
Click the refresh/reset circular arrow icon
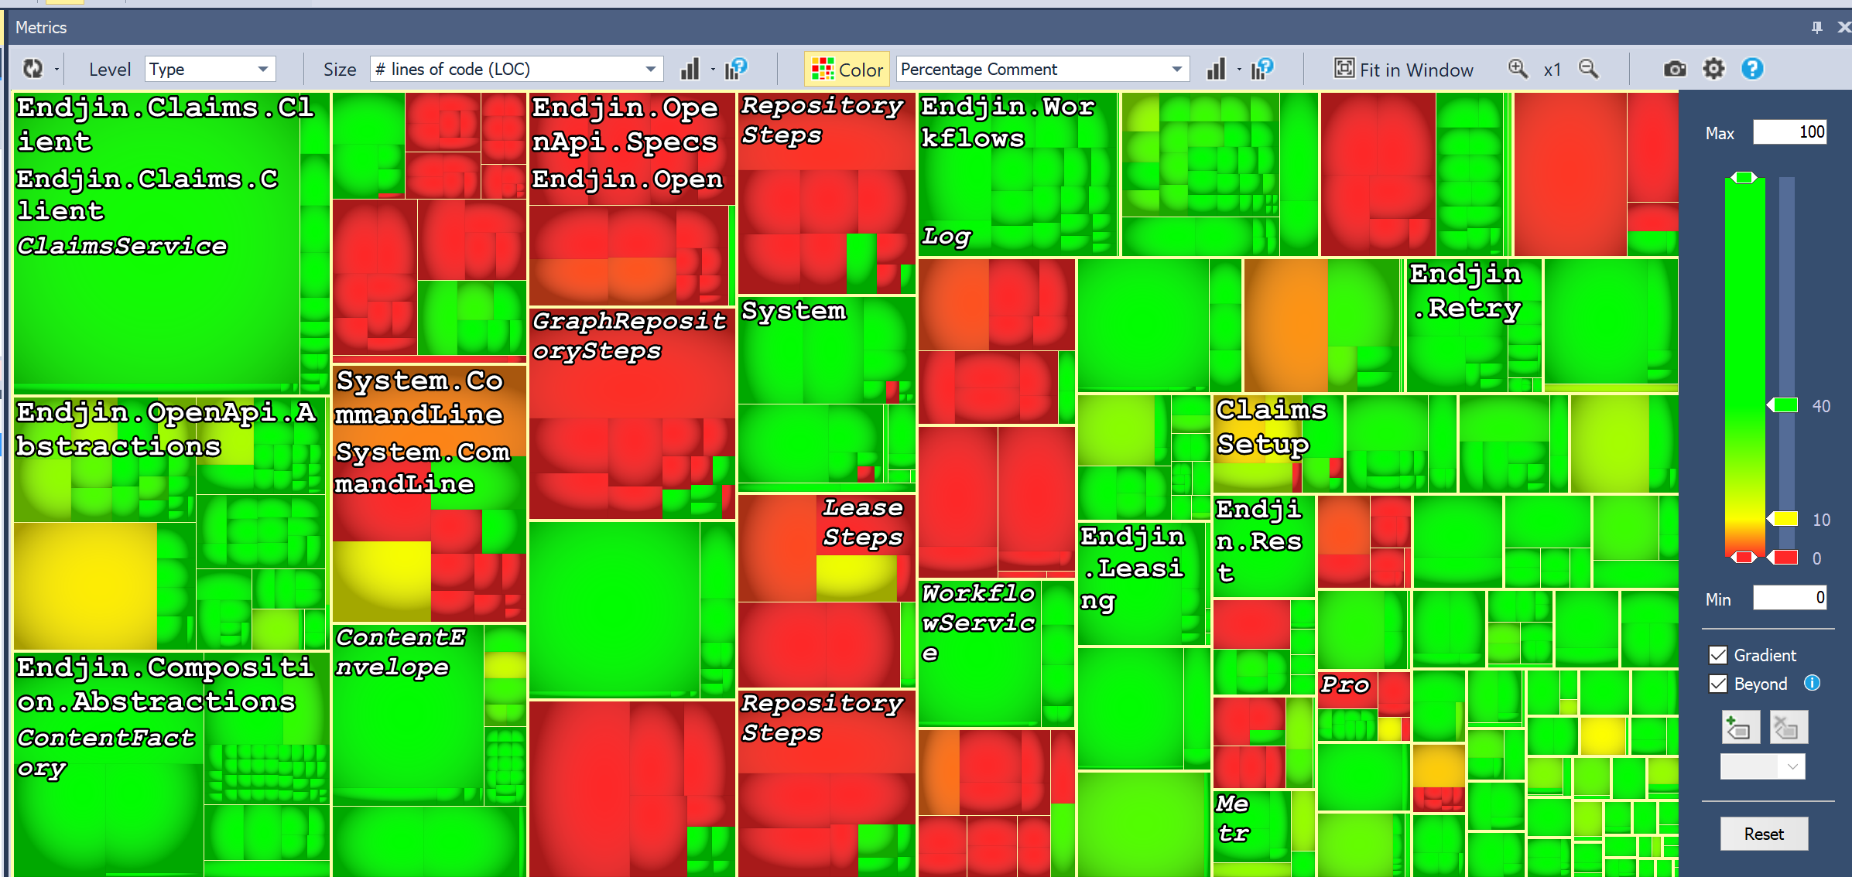point(32,69)
